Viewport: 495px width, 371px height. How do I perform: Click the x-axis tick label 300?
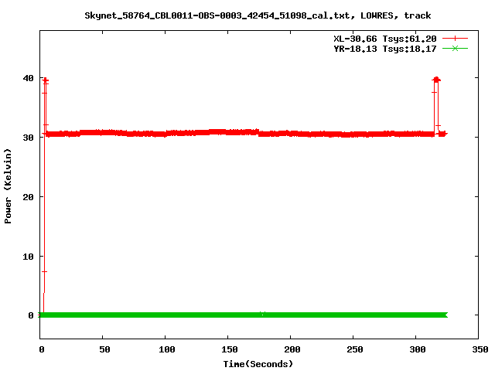pos(418,349)
